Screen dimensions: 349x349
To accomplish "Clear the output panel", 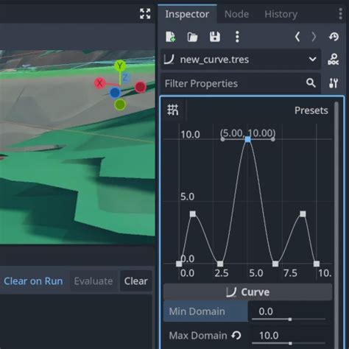I will [135, 281].
